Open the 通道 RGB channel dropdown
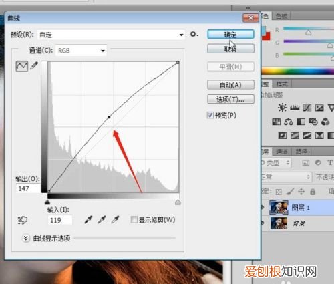 [81, 51]
